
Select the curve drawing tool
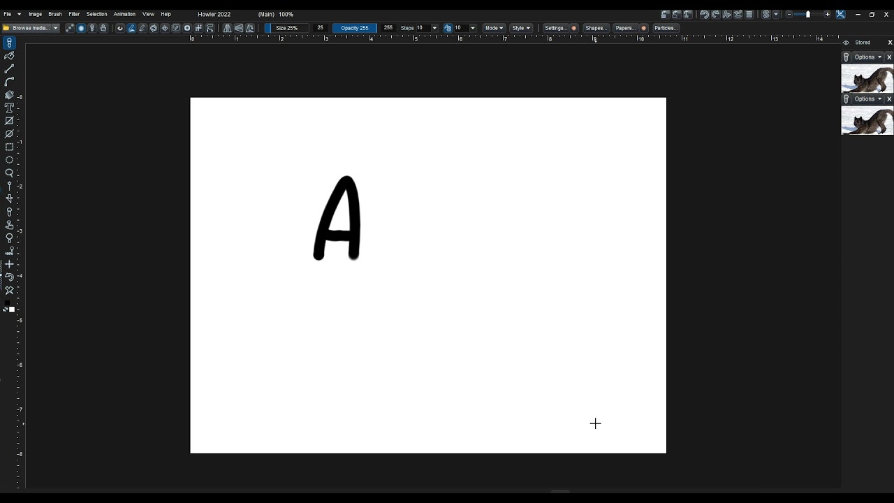[9, 82]
